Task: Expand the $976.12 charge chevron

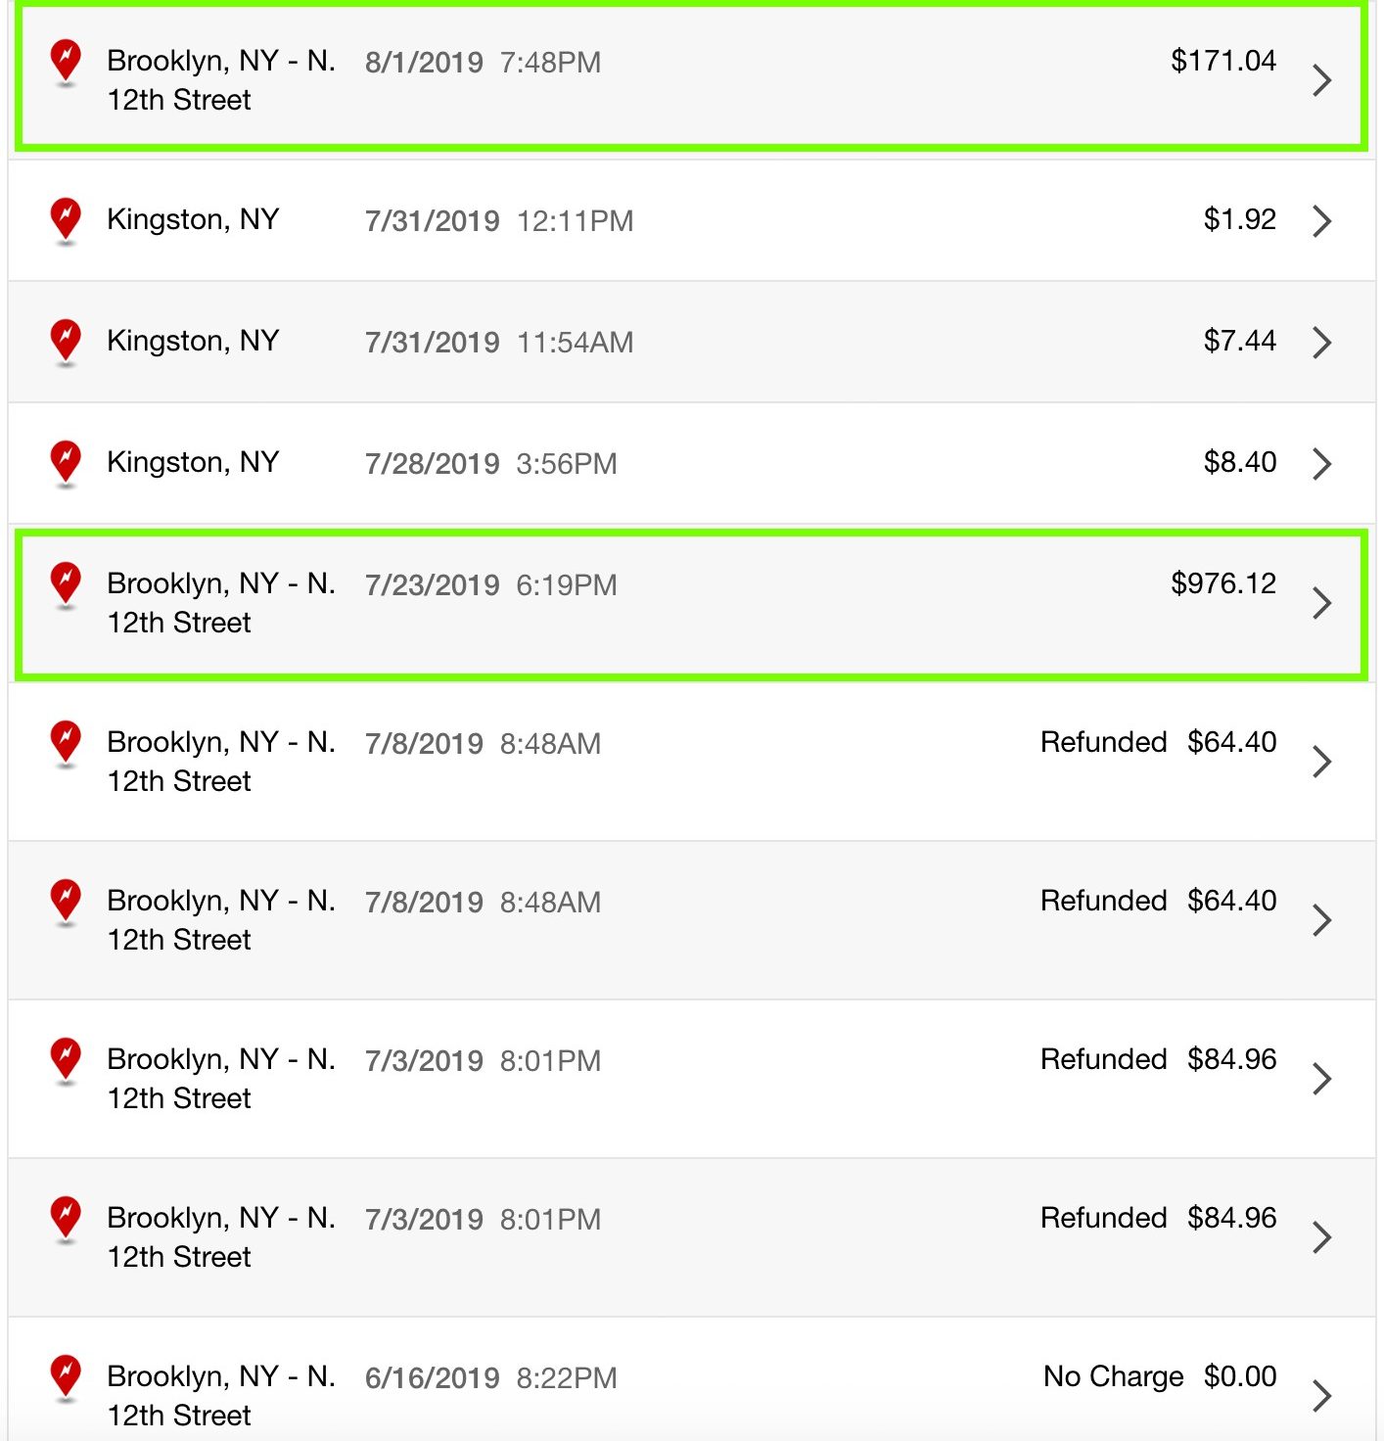Action: [1321, 603]
